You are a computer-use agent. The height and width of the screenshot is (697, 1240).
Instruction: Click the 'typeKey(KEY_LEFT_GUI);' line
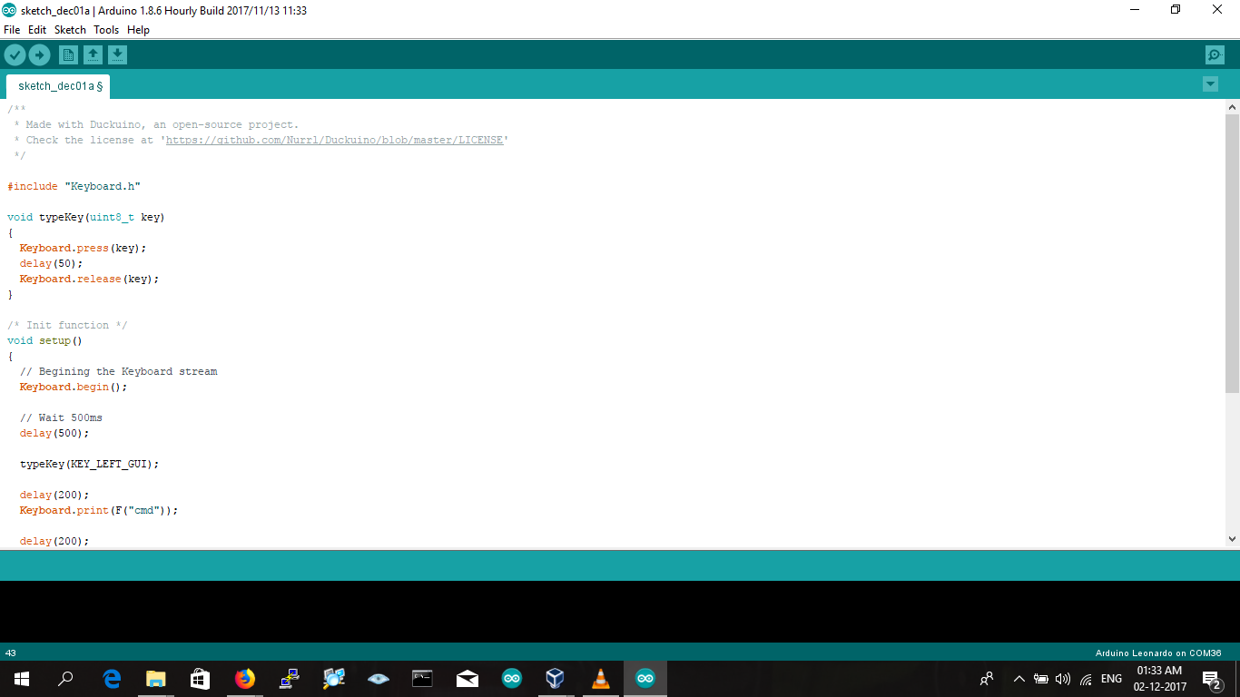pyautogui.click(x=89, y=464)
